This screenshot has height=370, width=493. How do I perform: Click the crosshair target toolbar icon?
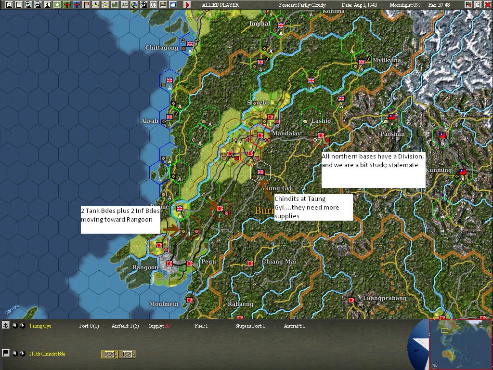(143, 4)
